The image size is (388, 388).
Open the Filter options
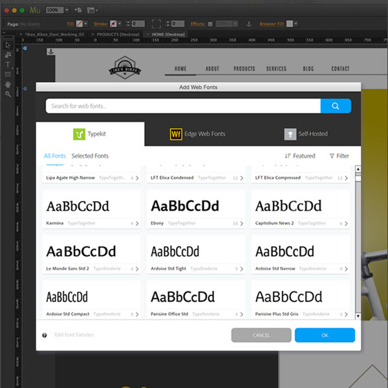(339, 156)
